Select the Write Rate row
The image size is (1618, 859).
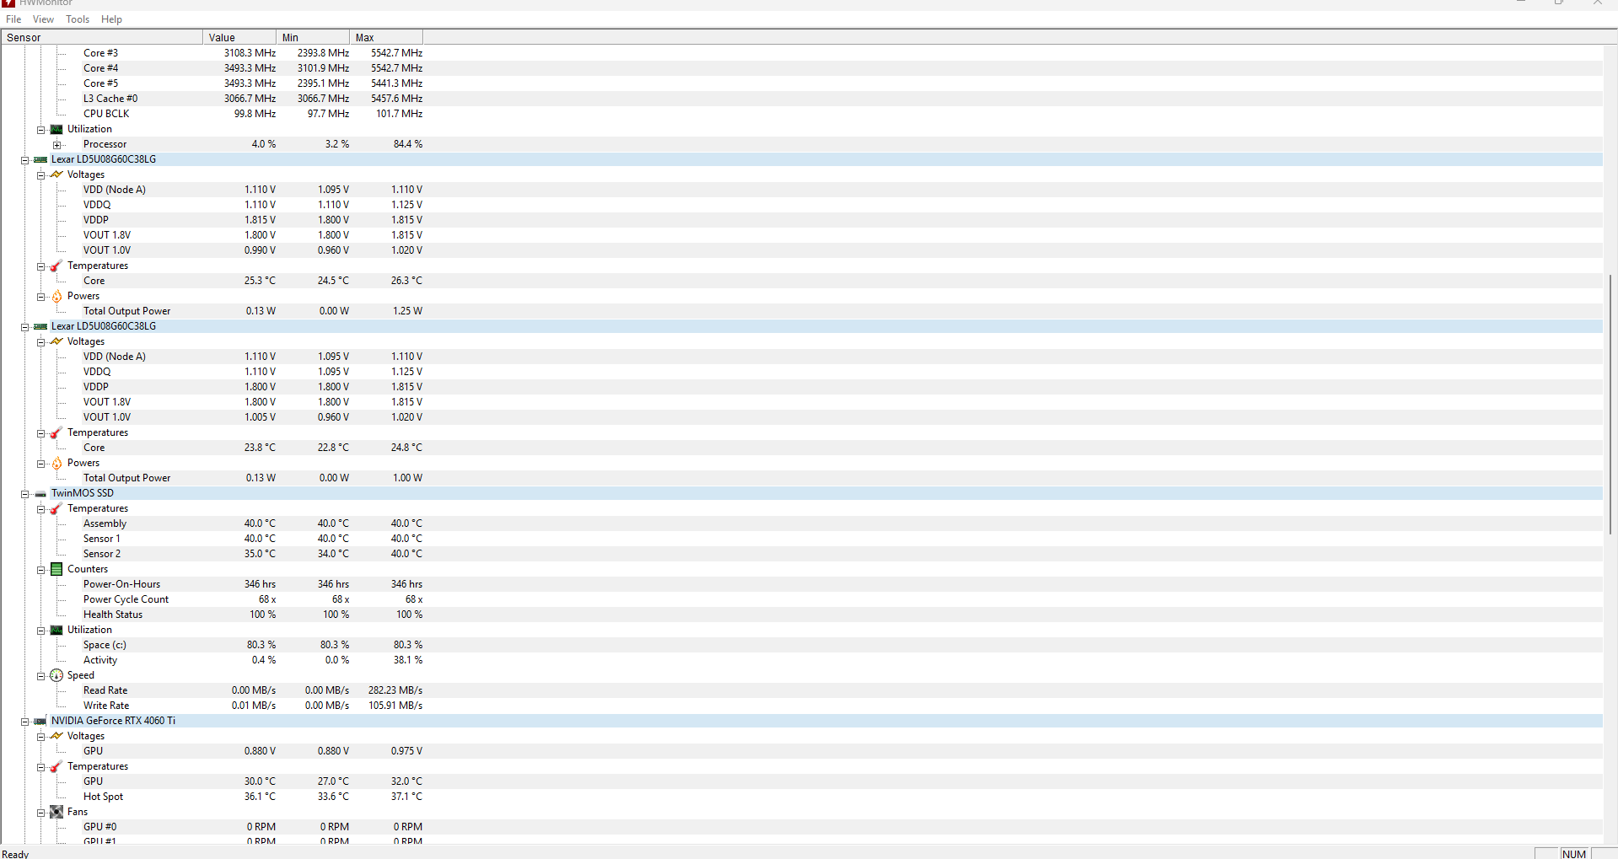802,706
